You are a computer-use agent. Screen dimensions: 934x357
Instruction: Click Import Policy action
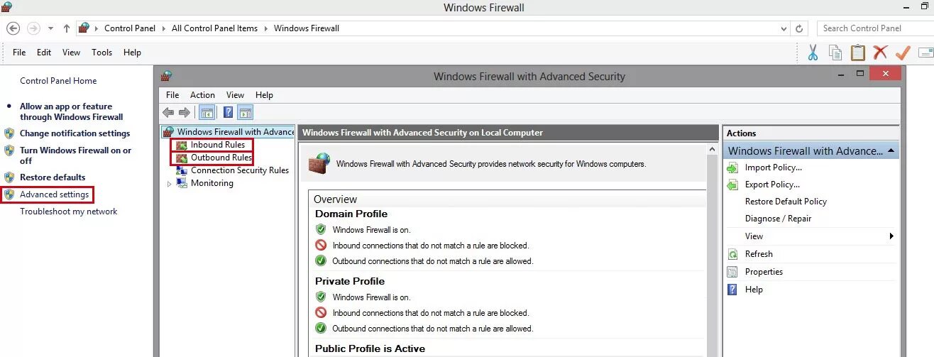click(x=773, y=167)
